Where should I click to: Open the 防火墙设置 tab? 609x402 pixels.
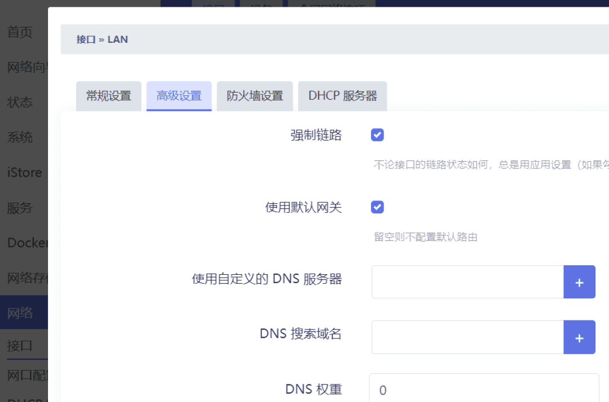(x=255, y=96)
